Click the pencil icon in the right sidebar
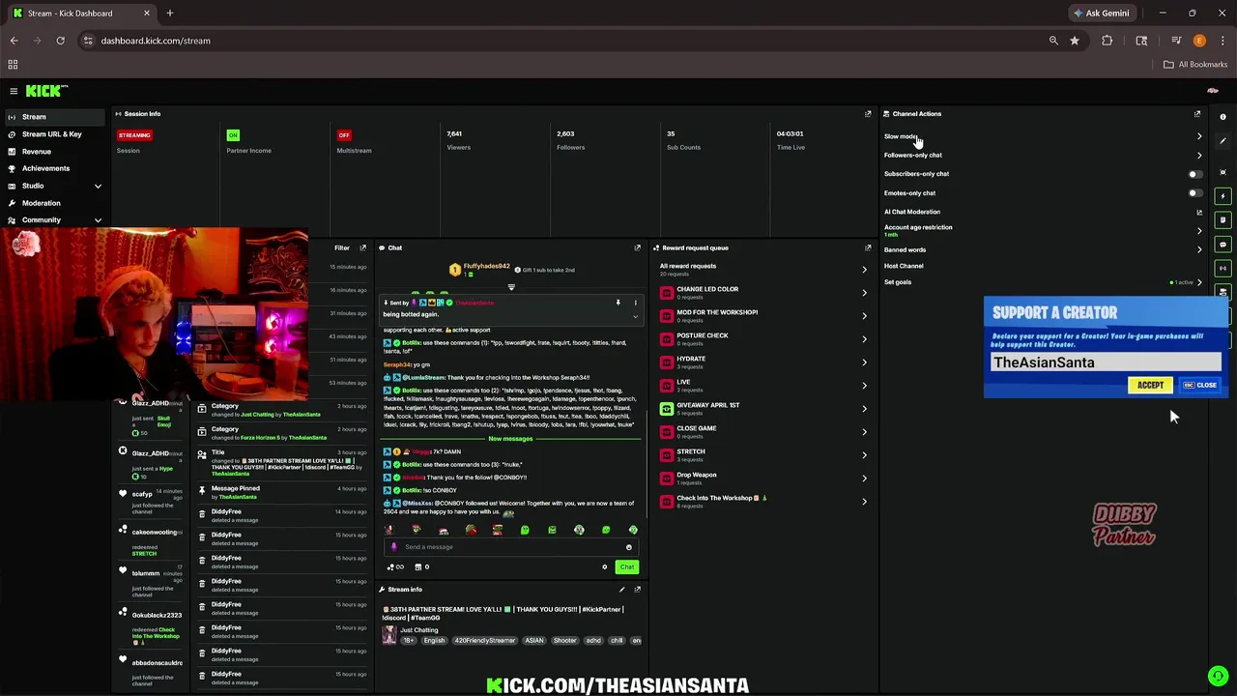Screen dimensions: 1237x696 pyautogui.click(x=1223, y=141)
